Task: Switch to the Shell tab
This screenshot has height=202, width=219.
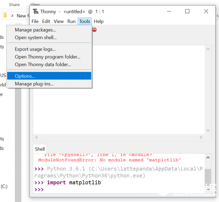Action: (40, 149)
